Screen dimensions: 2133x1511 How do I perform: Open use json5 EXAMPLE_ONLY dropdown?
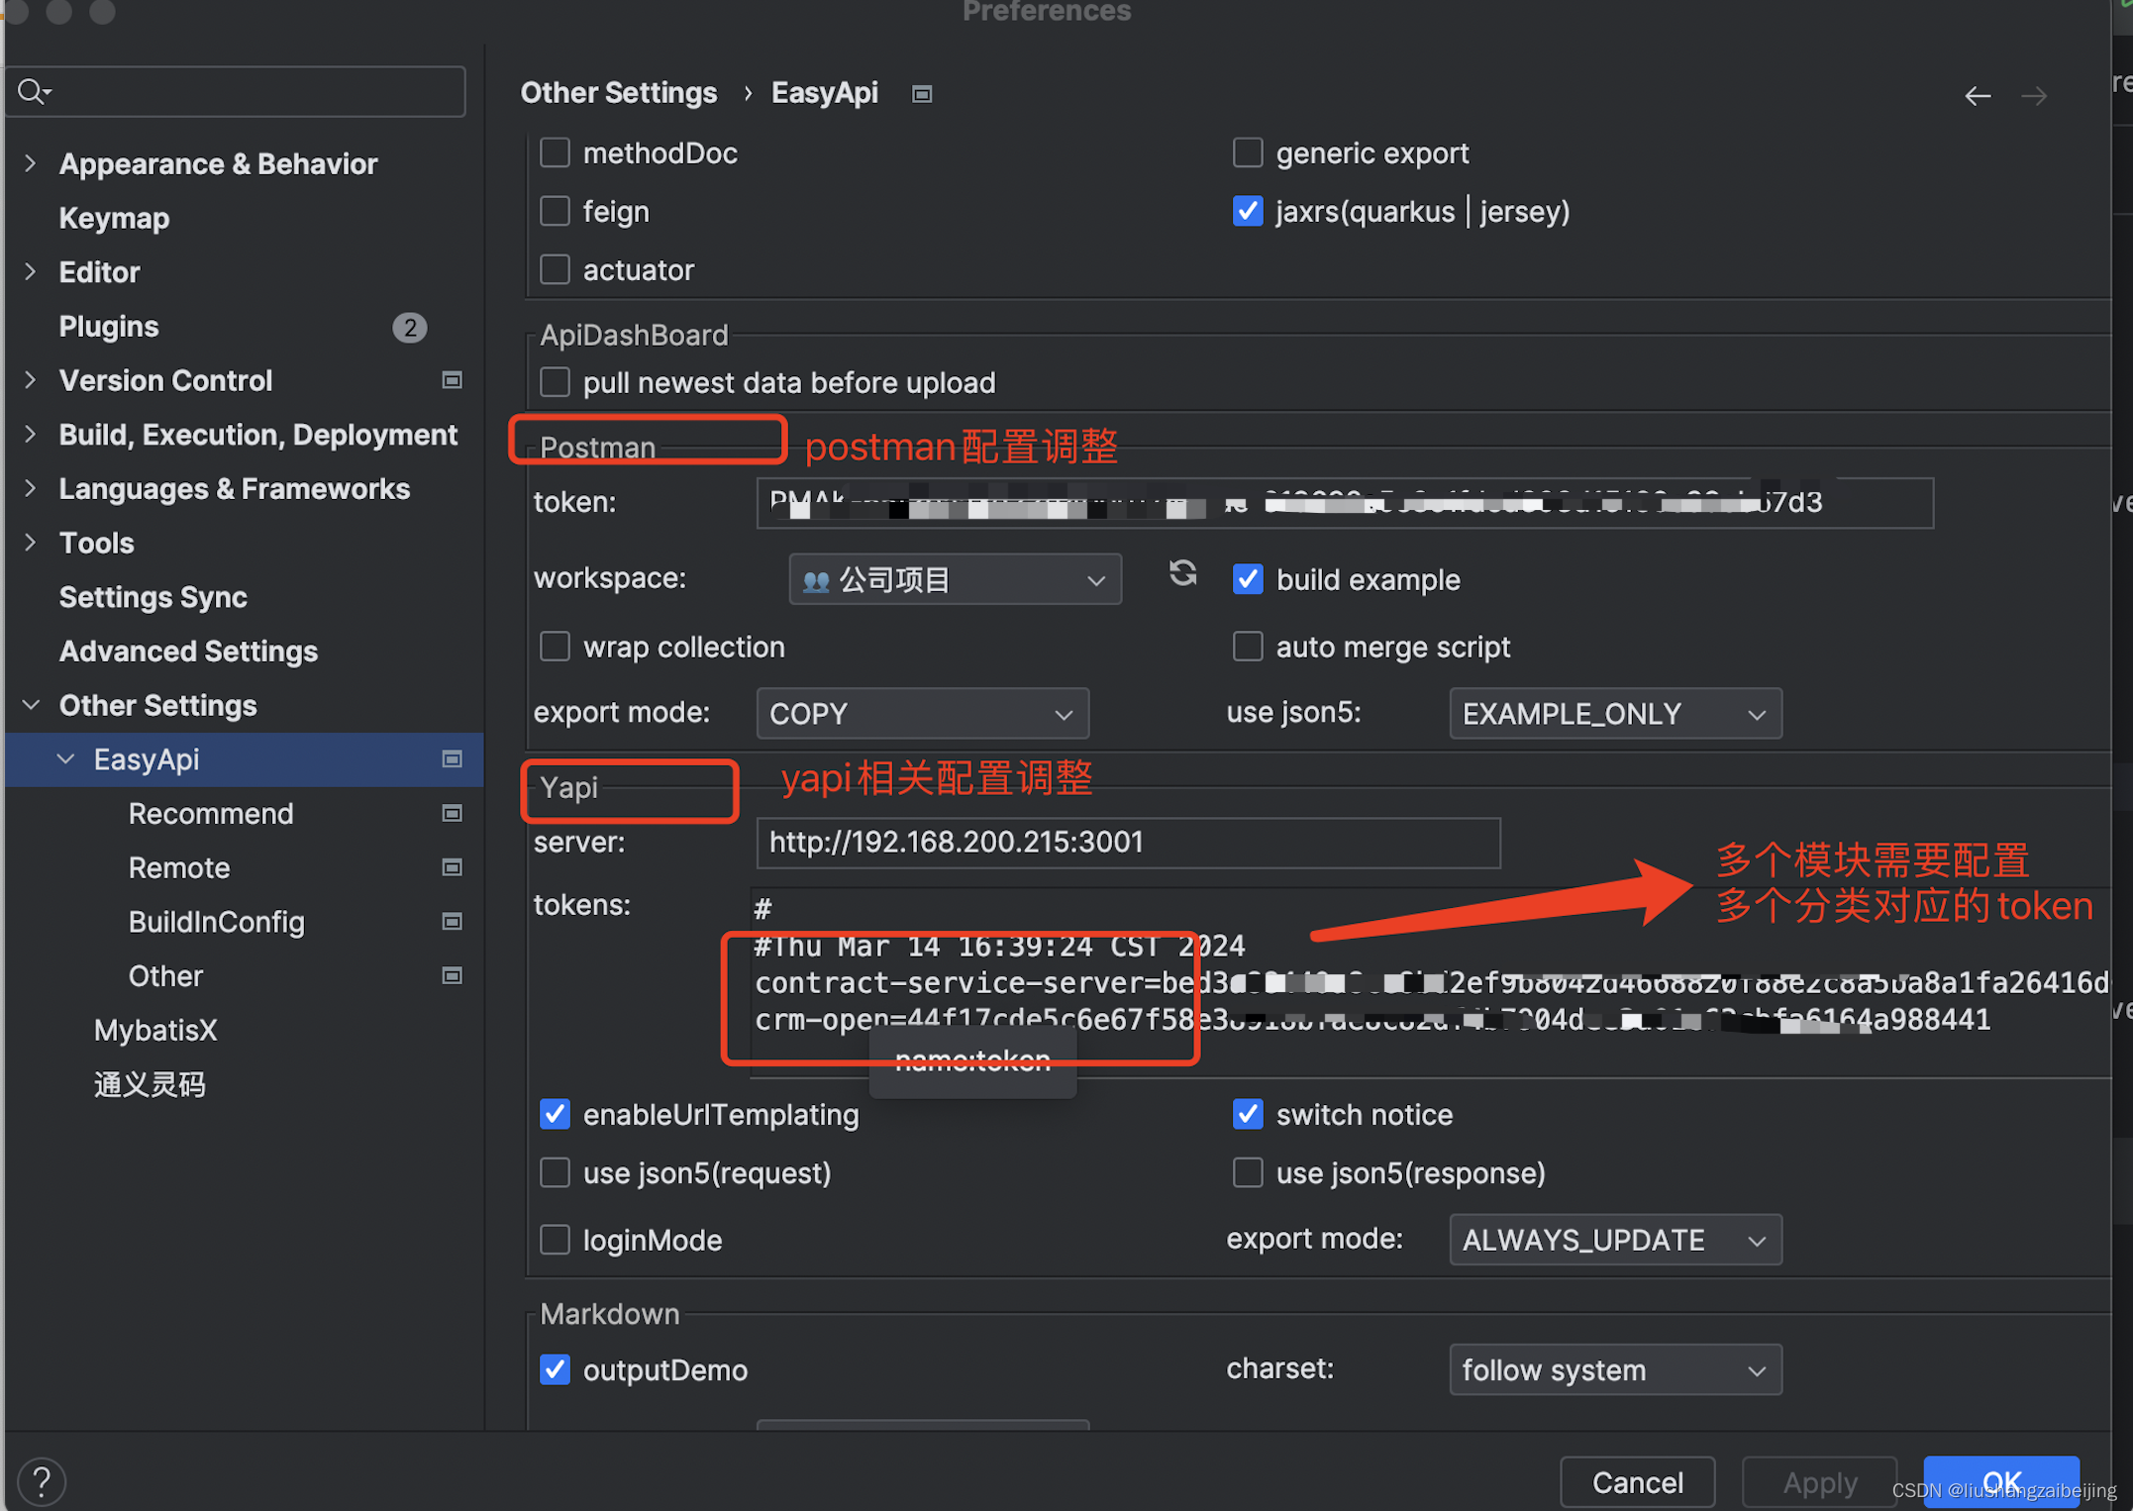click(x=1615, y=714)
